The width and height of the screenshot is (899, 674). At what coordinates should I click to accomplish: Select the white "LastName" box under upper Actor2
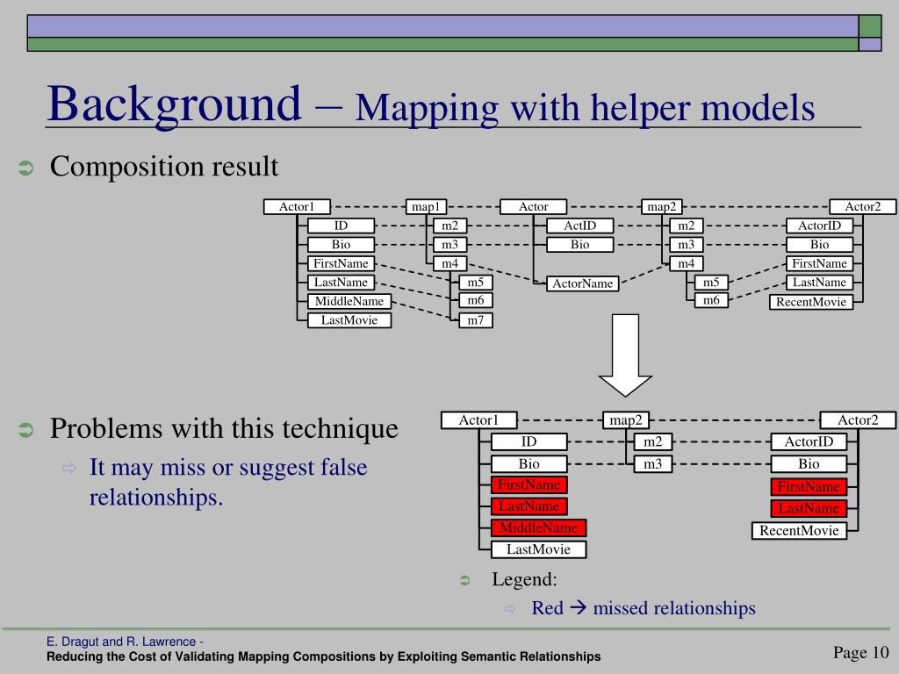820,283
